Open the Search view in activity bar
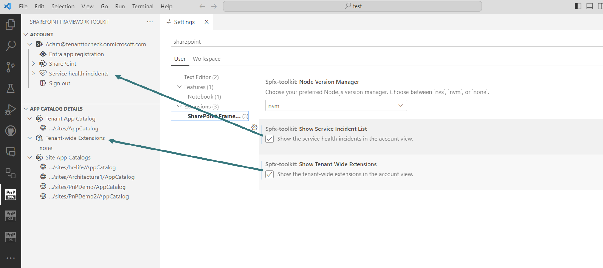The width and height of the screenshot is (603, 268). pos(10,46)
